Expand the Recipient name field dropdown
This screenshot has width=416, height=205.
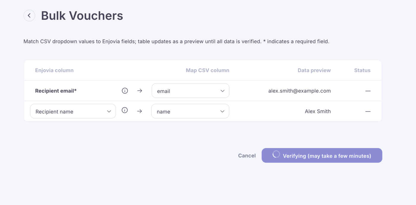tap(73, 111)
